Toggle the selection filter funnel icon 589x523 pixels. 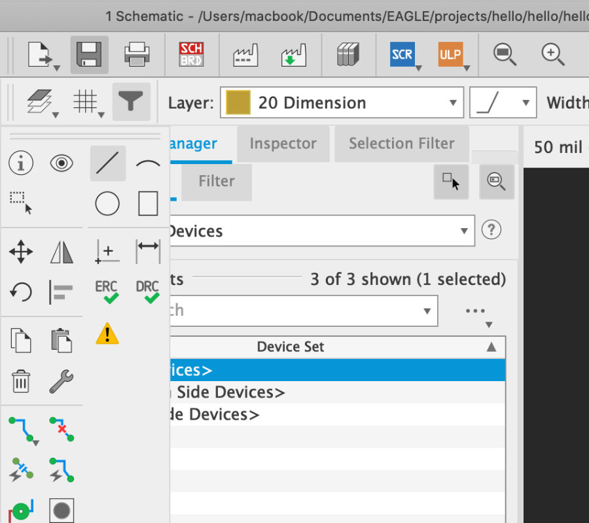pos(131,102)
